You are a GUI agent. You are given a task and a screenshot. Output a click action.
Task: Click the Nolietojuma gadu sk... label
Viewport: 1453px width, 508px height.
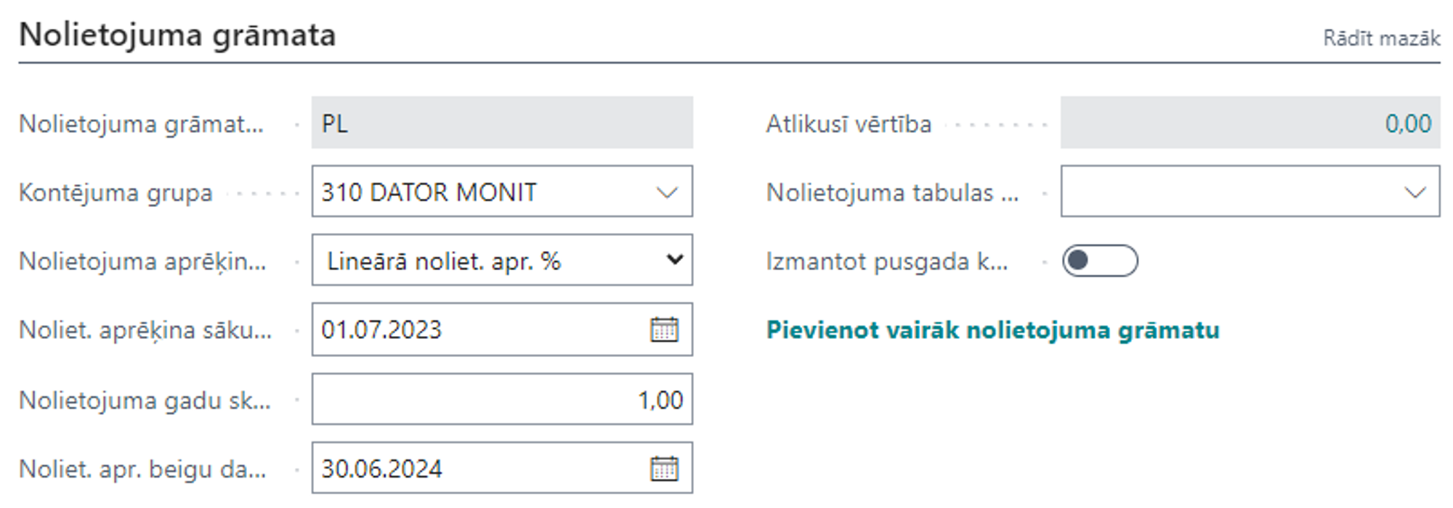145,401
